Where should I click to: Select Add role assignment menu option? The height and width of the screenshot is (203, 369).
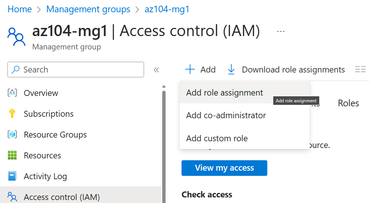pyautogui.click(x=225, y=93)
